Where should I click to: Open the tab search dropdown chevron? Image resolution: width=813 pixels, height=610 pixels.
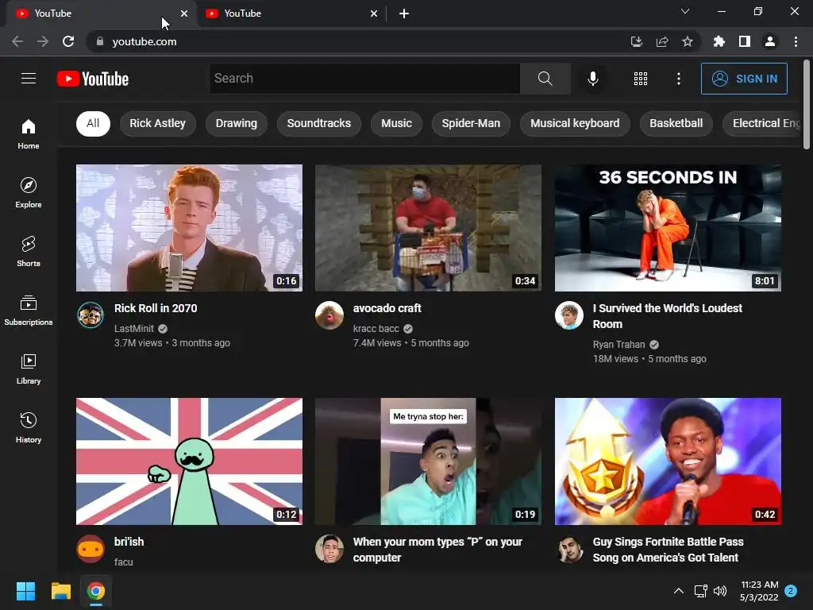[x=685, y=11]
